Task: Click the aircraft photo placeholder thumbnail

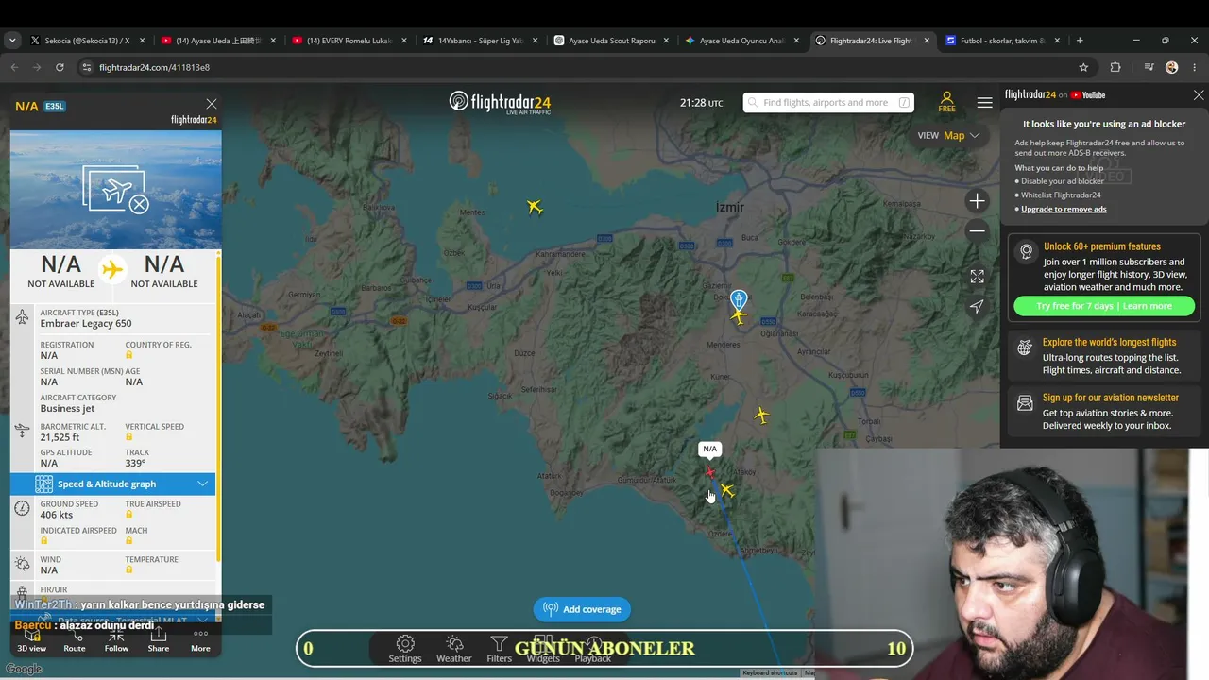Action: (x=116, y=190)
